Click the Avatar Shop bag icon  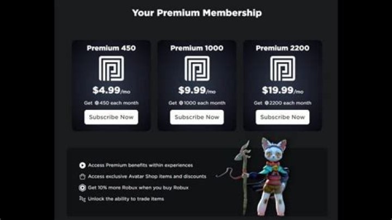point(82,176)
